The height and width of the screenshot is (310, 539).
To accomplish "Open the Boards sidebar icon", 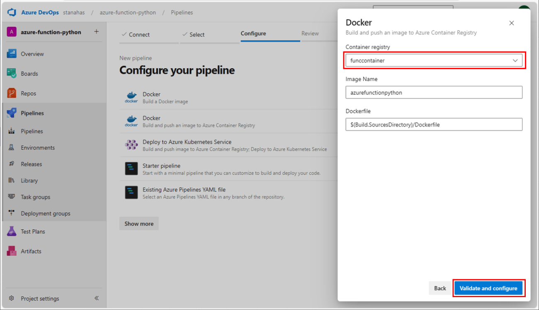I will (12, 74).
